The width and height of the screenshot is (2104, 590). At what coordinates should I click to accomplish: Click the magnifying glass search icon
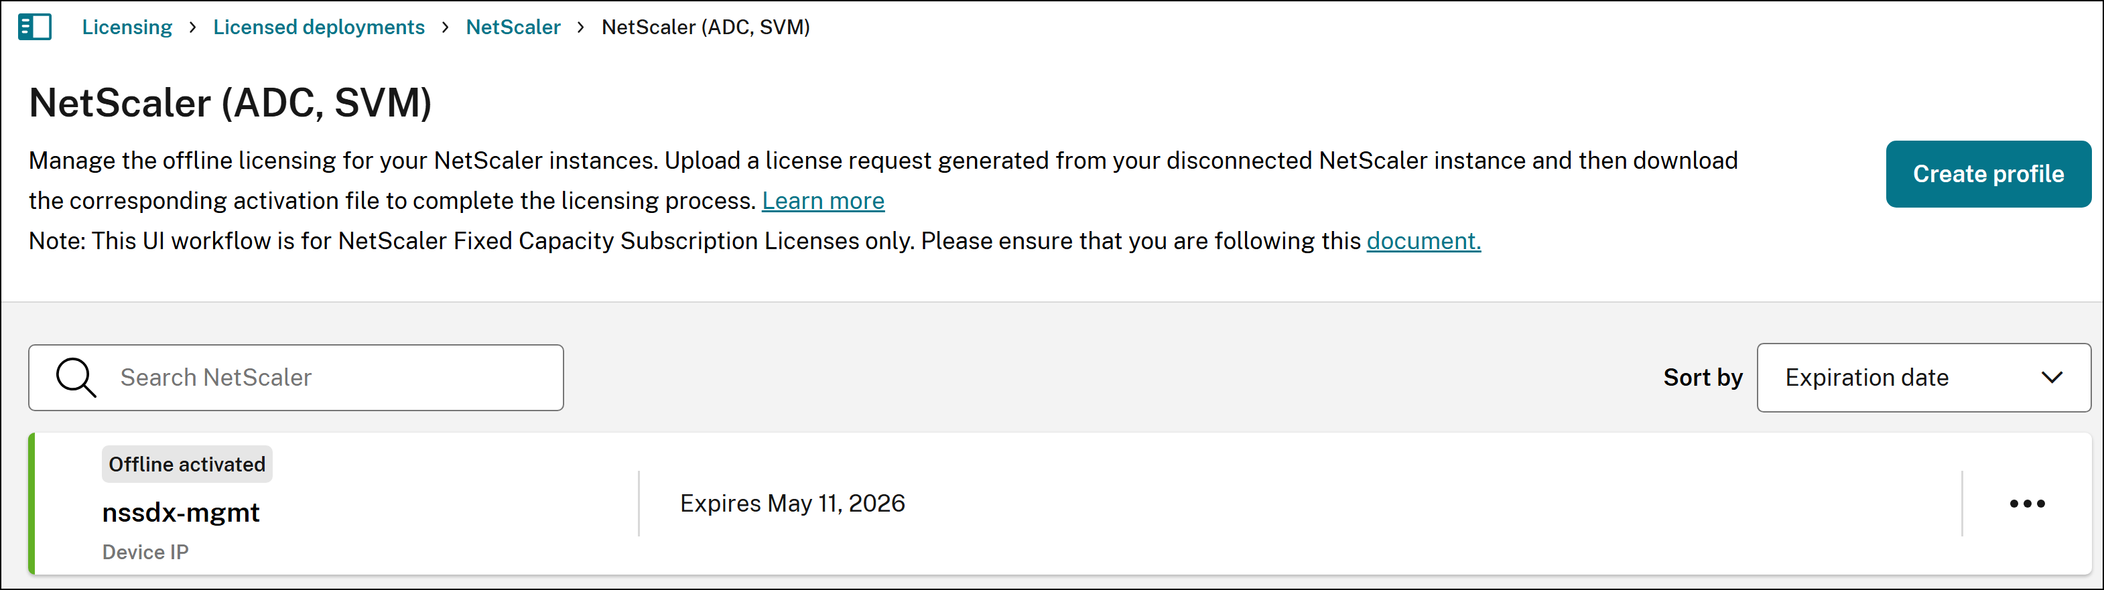[76, 378]
